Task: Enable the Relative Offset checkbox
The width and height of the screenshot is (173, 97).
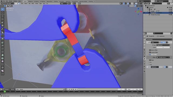Action: coord(150,50)
